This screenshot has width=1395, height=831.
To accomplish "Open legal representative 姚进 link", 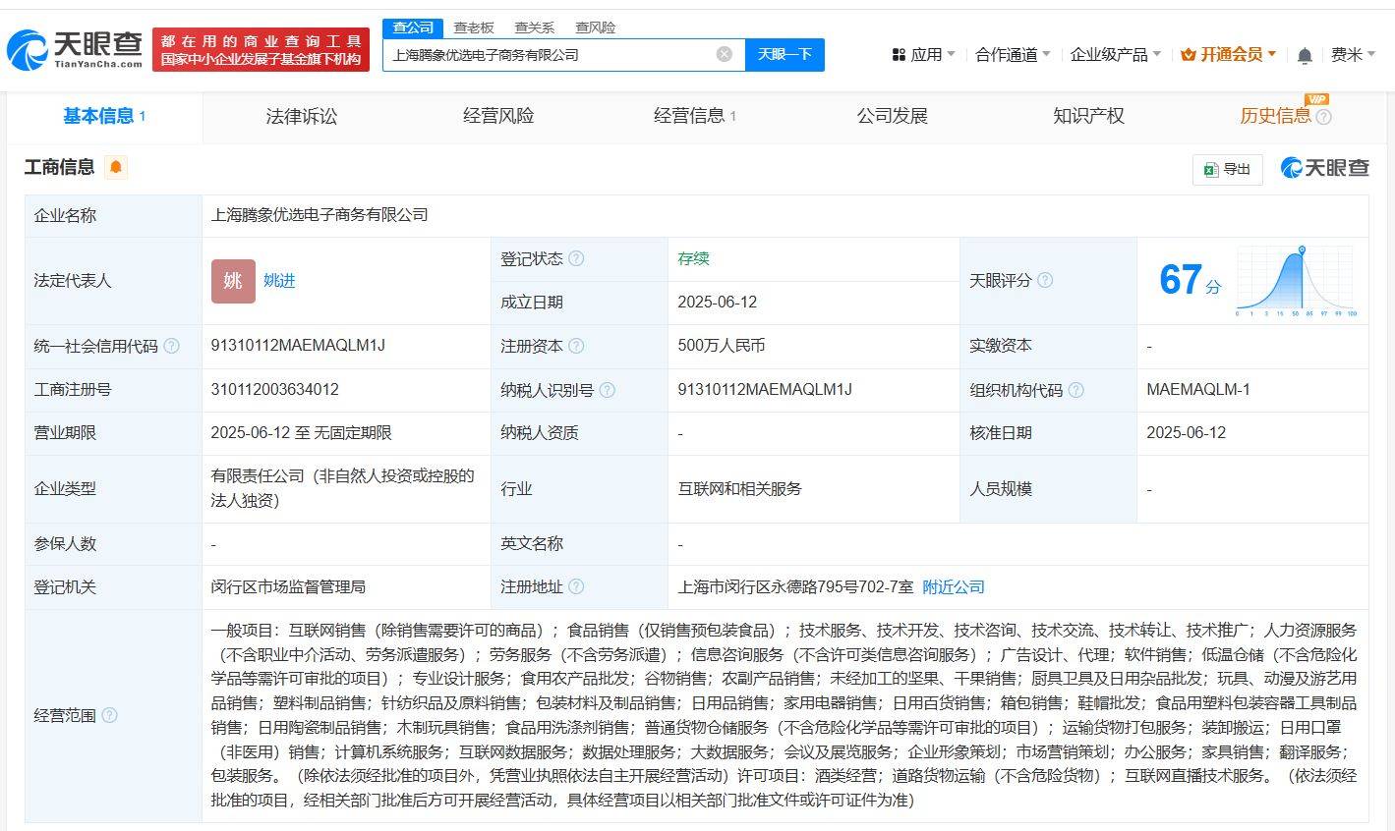I will point(279,281).
